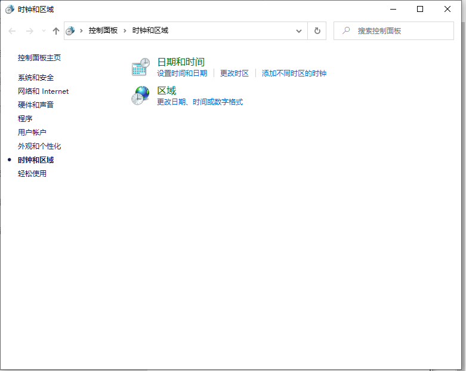
Task: Click the Date and Time calendar clock icon
Action: (x=140, y=68)
